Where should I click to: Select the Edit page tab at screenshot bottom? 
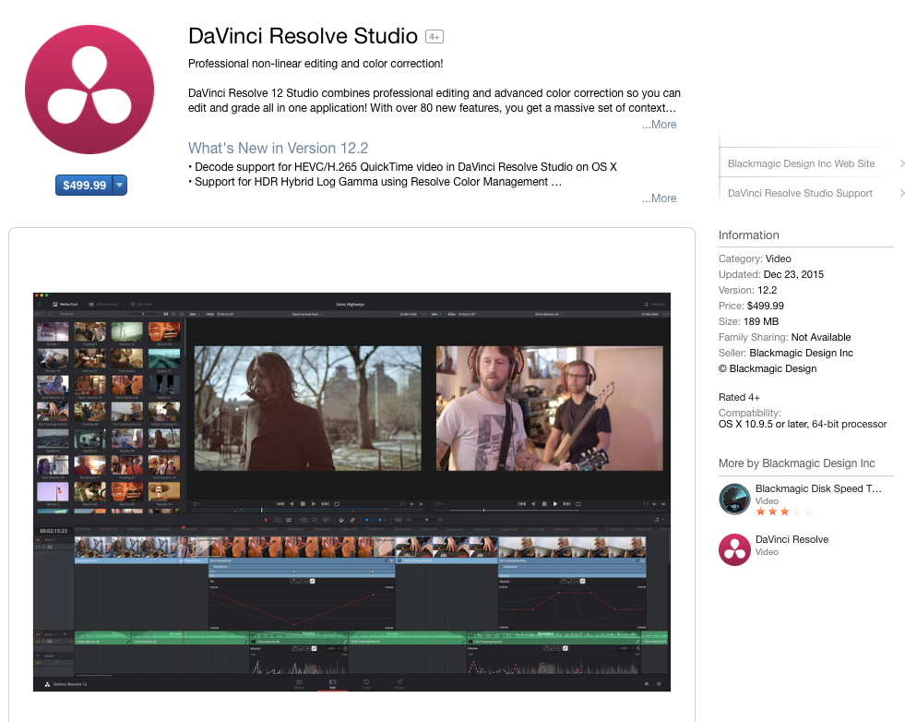tap(332, 684)
